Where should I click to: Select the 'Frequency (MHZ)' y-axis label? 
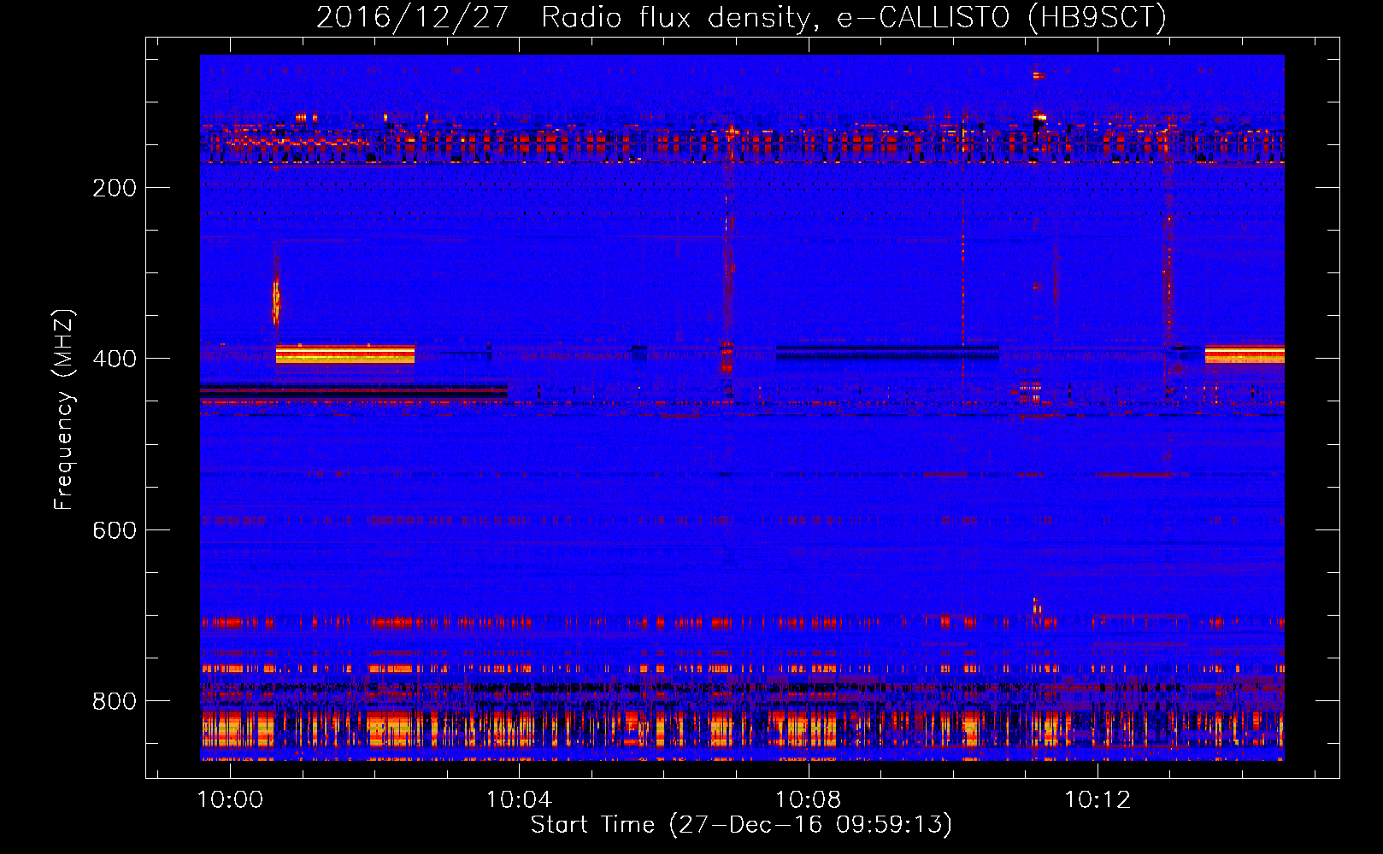tap(64, 410)
